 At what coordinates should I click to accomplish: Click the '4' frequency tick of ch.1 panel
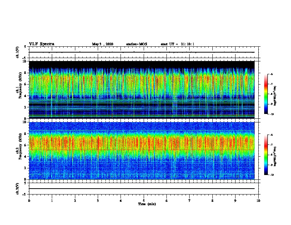(x=25, y=96)
